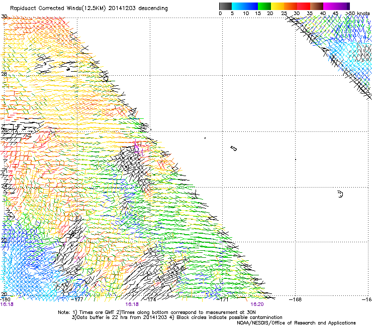Click the '-177' longitude axis label
Image resolution: width=372 pixels, height=326 pixels.
pos(78,299)
